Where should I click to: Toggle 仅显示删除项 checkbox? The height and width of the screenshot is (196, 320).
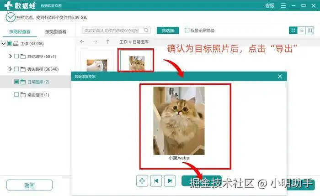pyautogui.click(x=187, y=30)
